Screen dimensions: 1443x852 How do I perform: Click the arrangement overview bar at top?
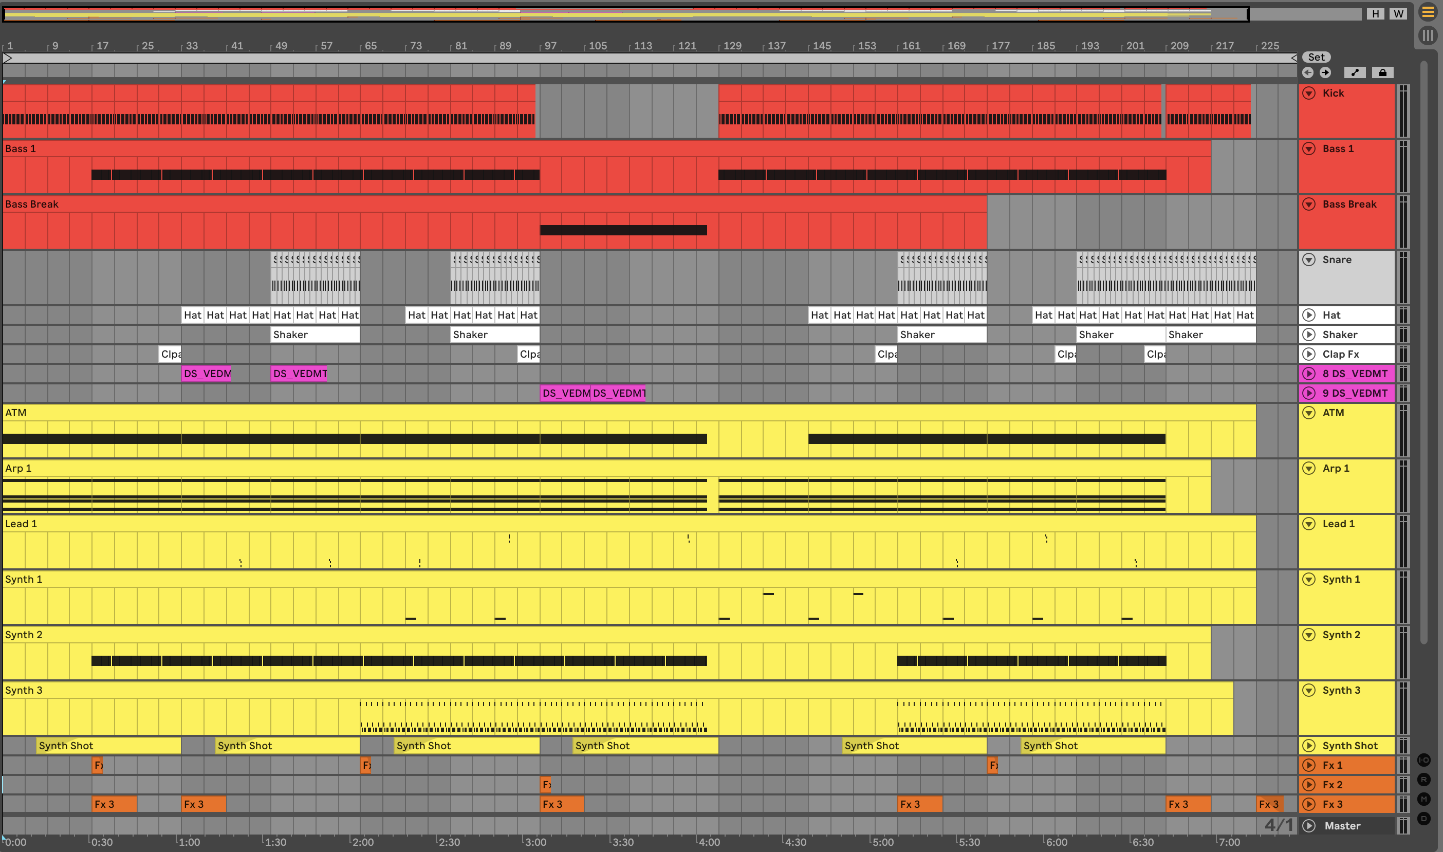click(x=625, y=14)
